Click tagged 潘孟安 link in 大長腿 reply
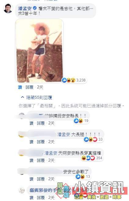This screenshot has height=201, width=129. (x=64, y=134)
